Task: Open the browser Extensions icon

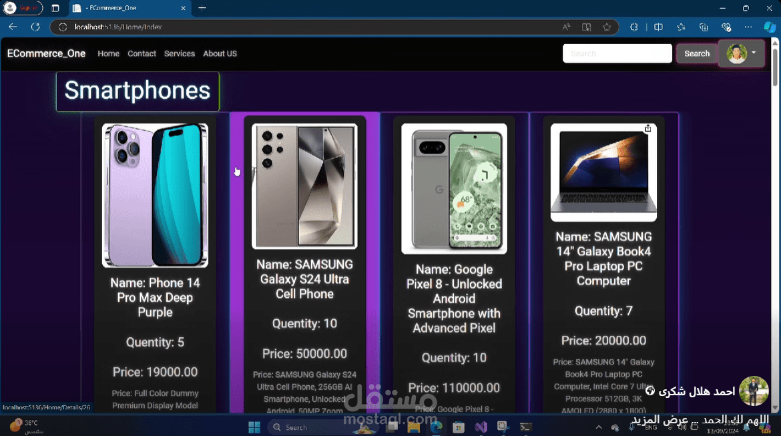Action: coord(633,27)
